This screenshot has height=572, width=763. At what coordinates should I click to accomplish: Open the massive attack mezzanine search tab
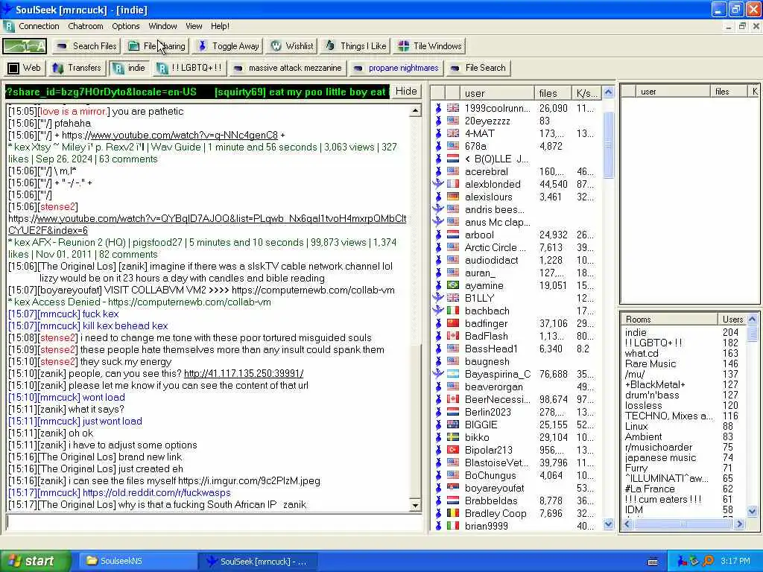point(288,68)
